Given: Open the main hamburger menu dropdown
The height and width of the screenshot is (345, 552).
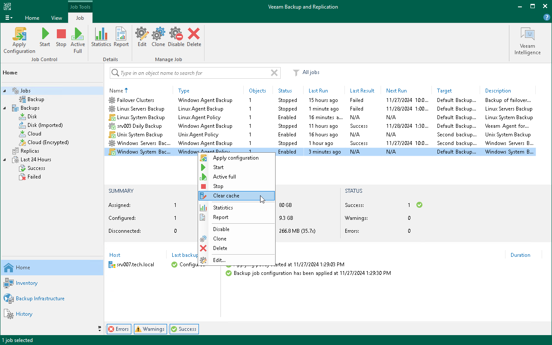Looking at the screenshot, I should click(8, 18).
